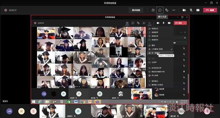
Task: Open 會議記錄 meeting notes menu item
Action: 161,36
